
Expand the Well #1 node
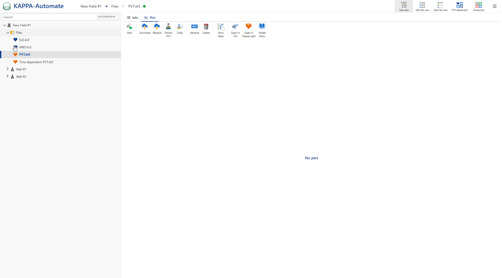pos(8,69)
